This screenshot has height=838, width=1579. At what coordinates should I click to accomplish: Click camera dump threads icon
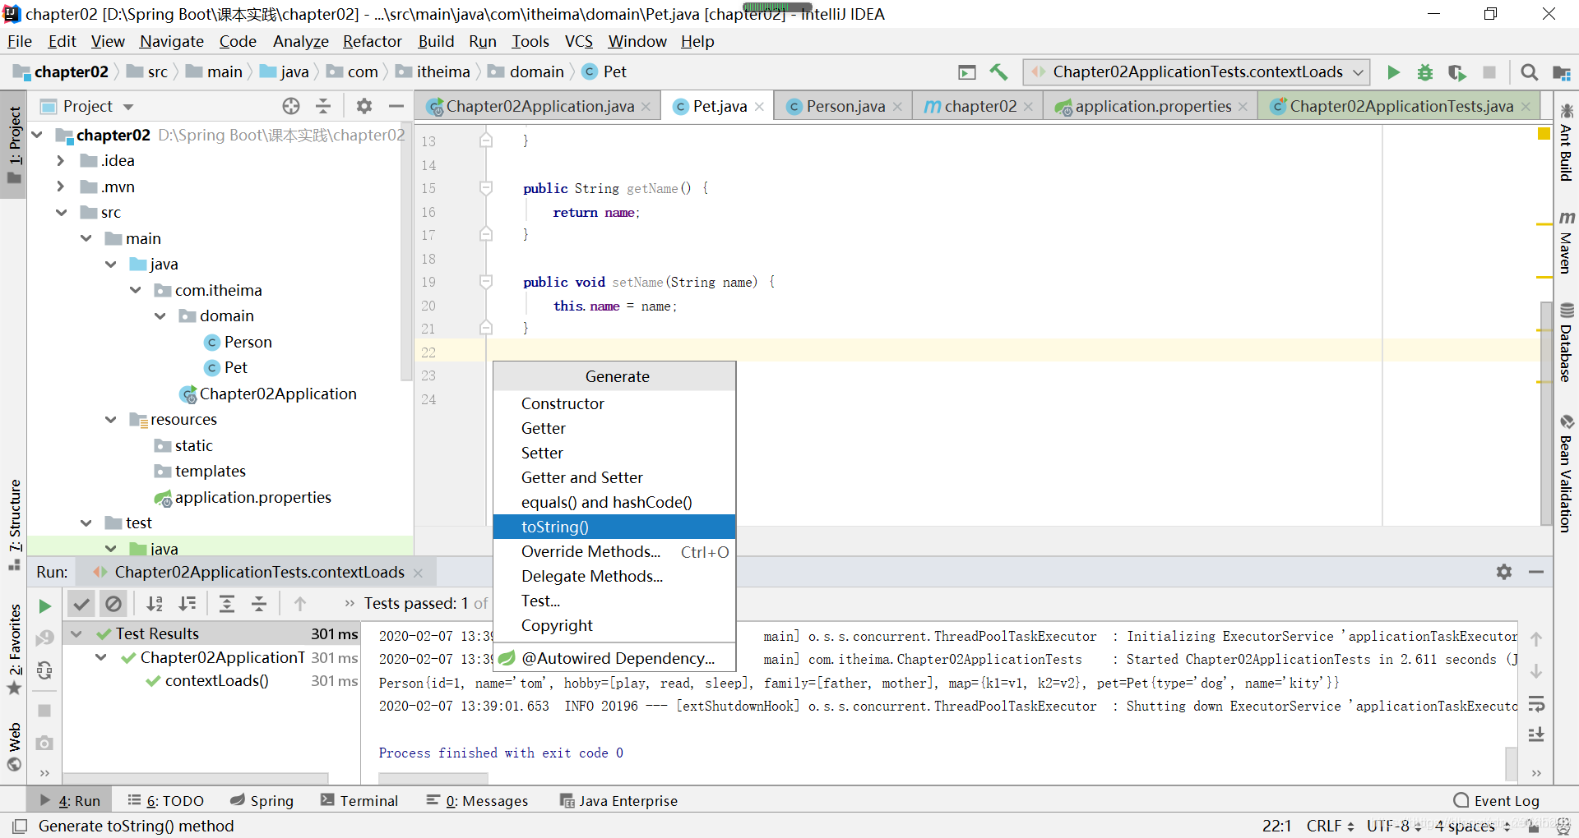click(44, 743)
